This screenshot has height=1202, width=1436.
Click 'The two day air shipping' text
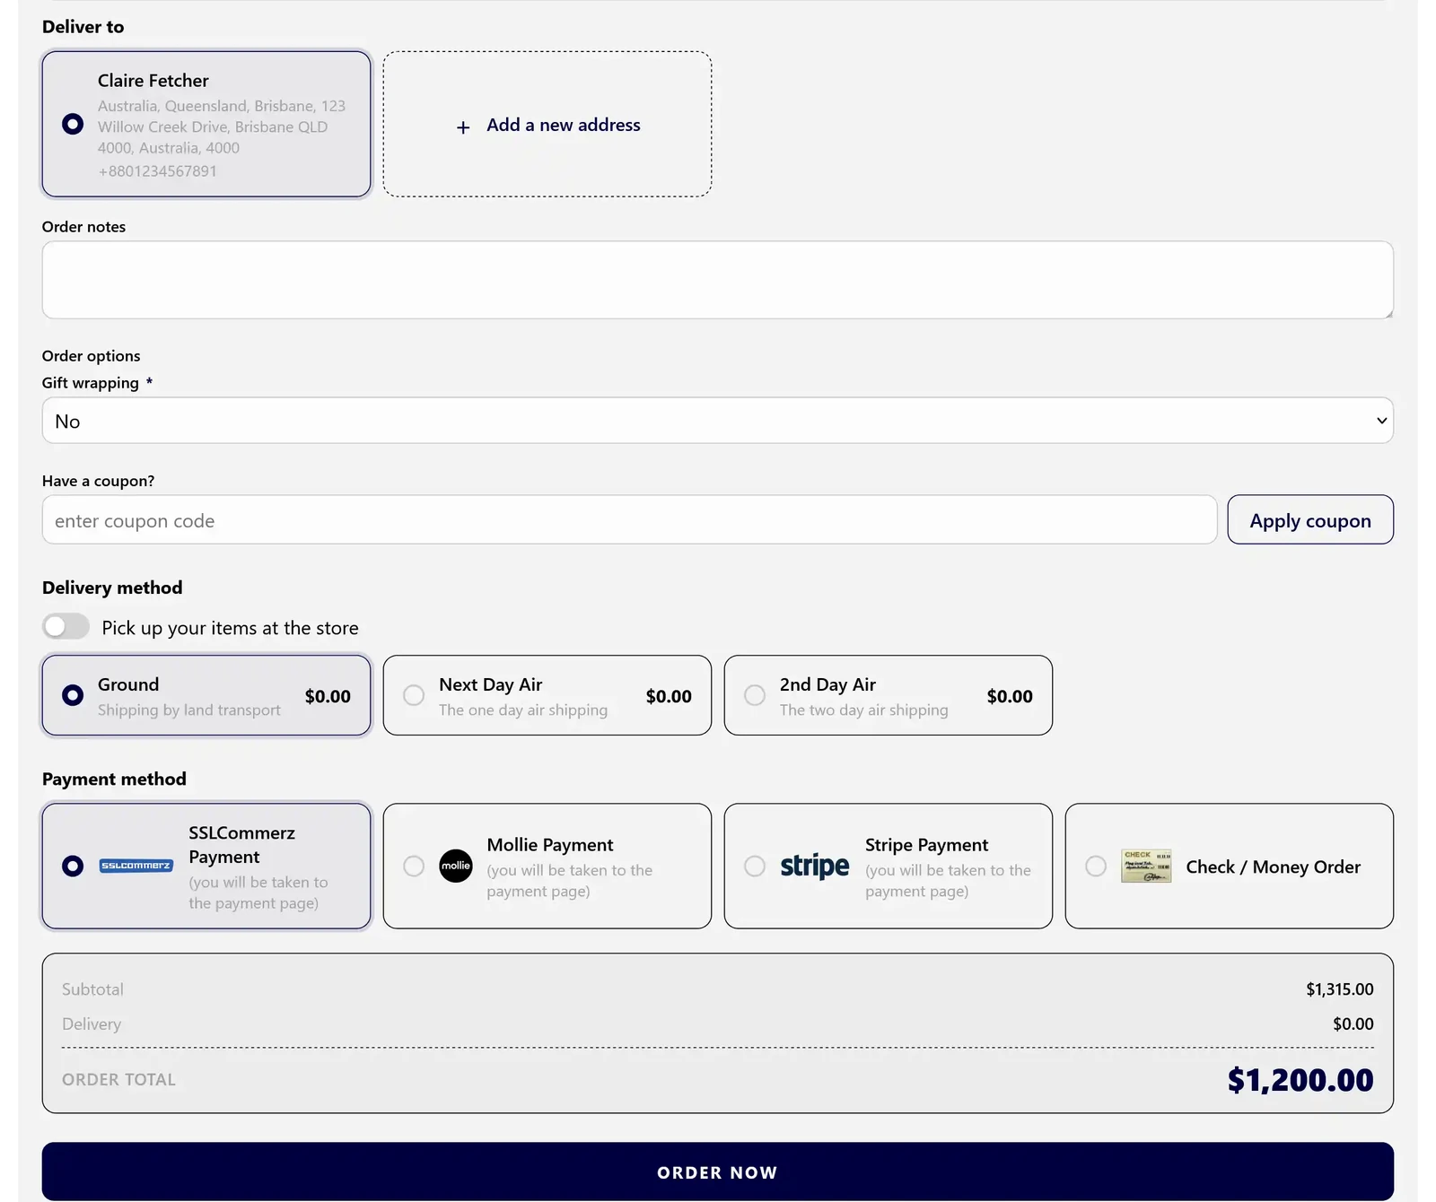coord(864,710)
